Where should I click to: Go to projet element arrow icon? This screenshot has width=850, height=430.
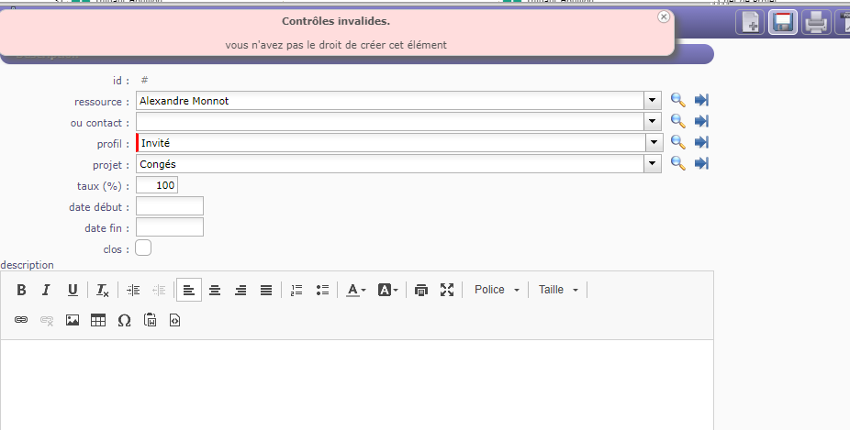click(701, 163)
